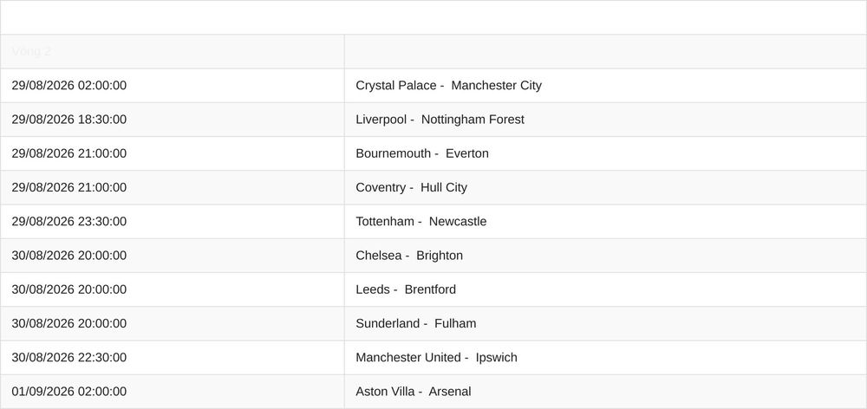The width and height of the screenshot is (867, 409).
Task: Click date cell 01/09/2026 02:00:00
Action: pos(69,392)
